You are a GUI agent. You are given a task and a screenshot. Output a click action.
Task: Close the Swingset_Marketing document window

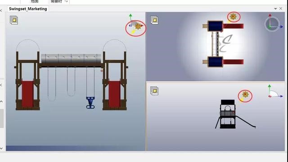[281, 9]
